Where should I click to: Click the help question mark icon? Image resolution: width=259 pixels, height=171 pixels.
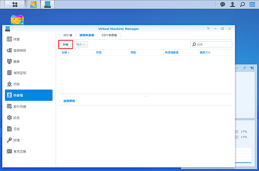[x=208, y=29]
